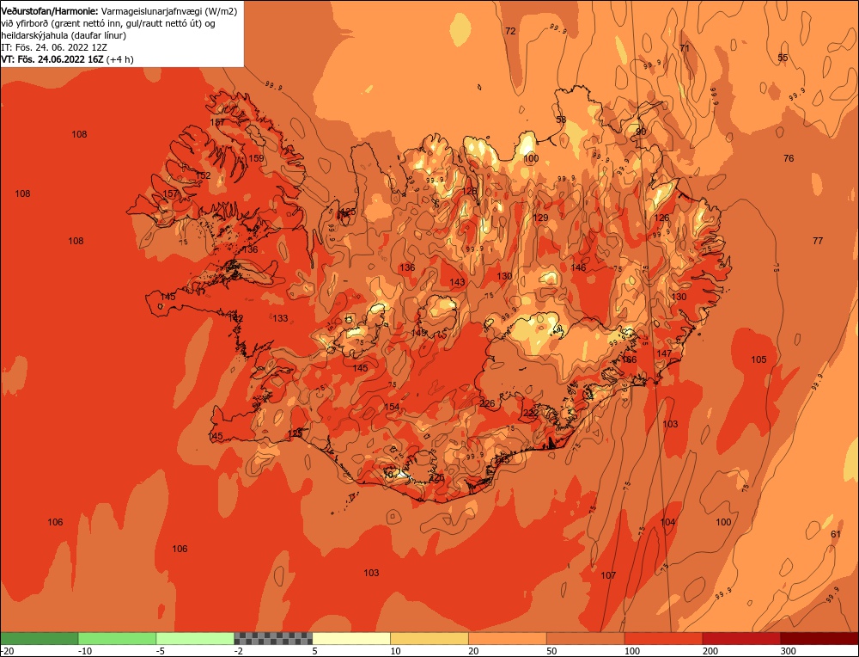
Task: Click the maroon above-300 legend swatch
Action: pos(819,638)
